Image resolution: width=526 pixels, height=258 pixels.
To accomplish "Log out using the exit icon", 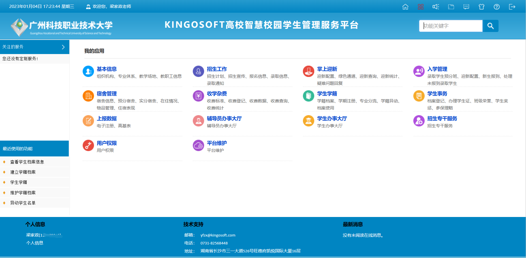I will click(x=512, y=7).
